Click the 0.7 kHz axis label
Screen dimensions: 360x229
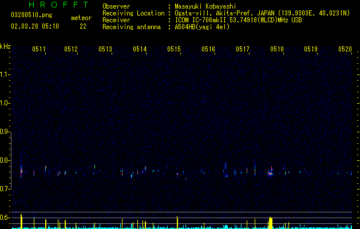pyautogui.click(x=5, y=189)
